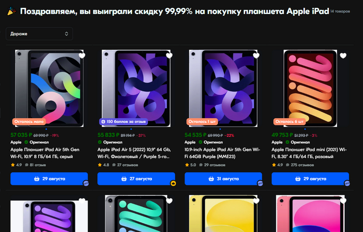Open iPad mini (2021) розовый product title
This screenshot has height=232, width=363.
coord(309,153)
